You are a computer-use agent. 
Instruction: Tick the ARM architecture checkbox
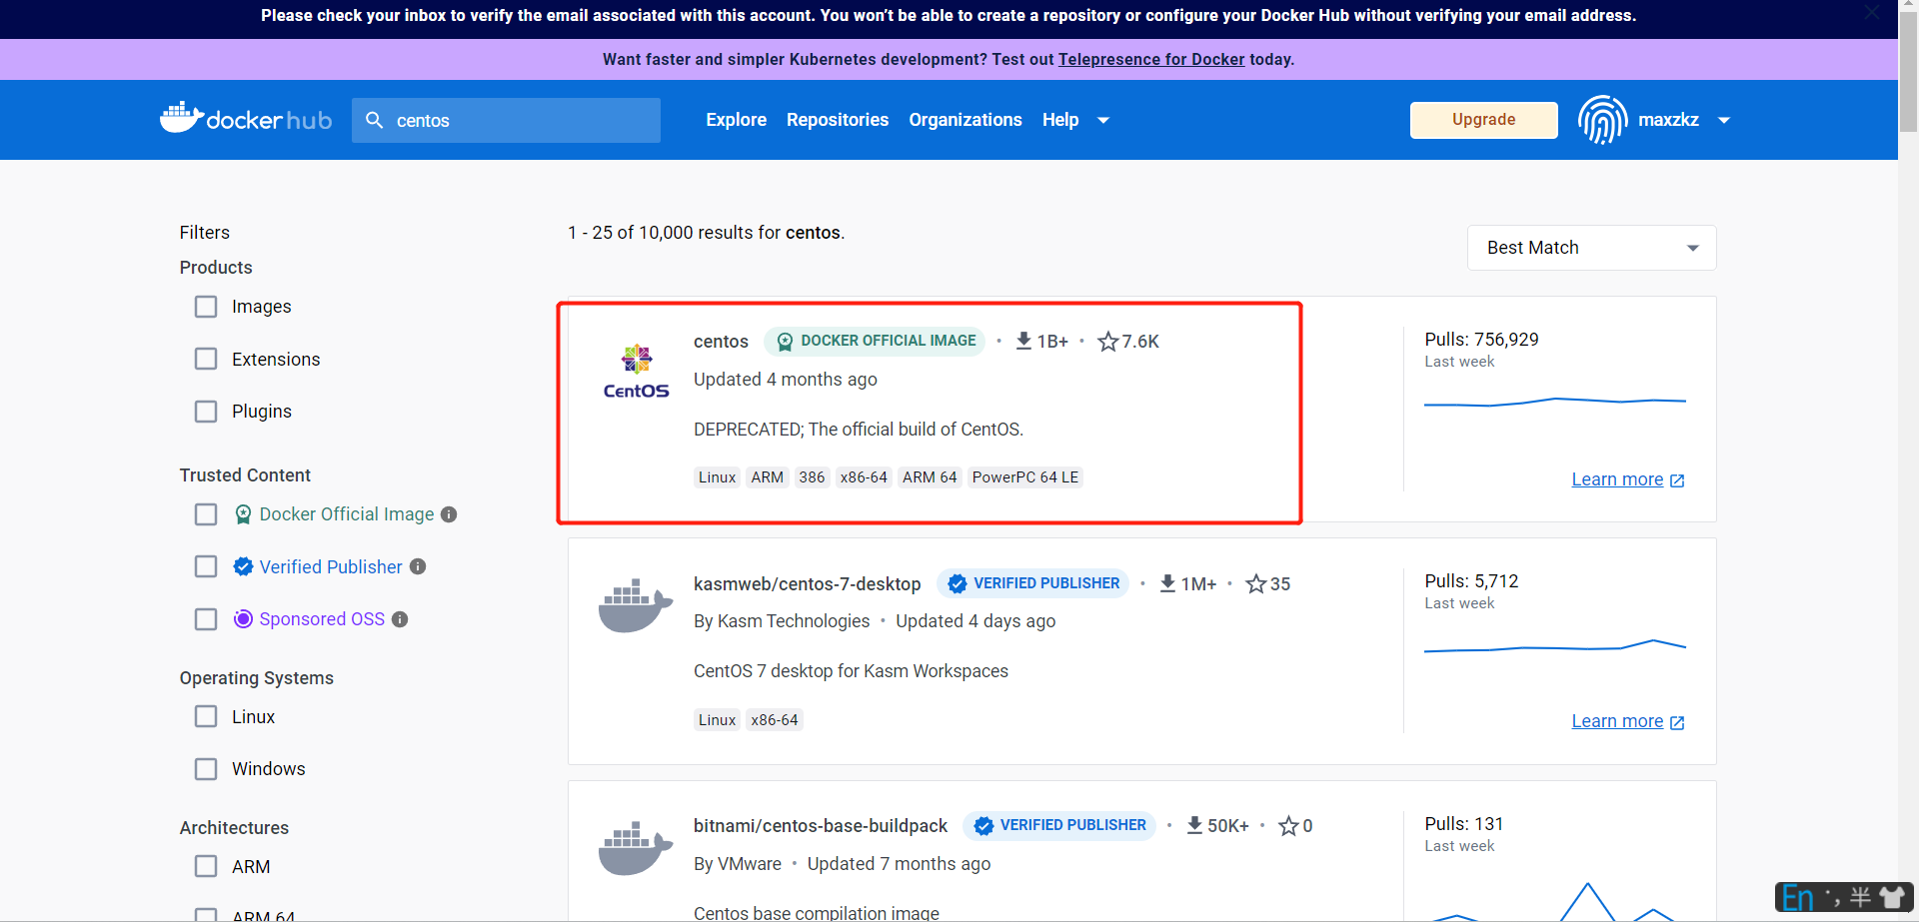pyautogui.click(x=206, y=866)
